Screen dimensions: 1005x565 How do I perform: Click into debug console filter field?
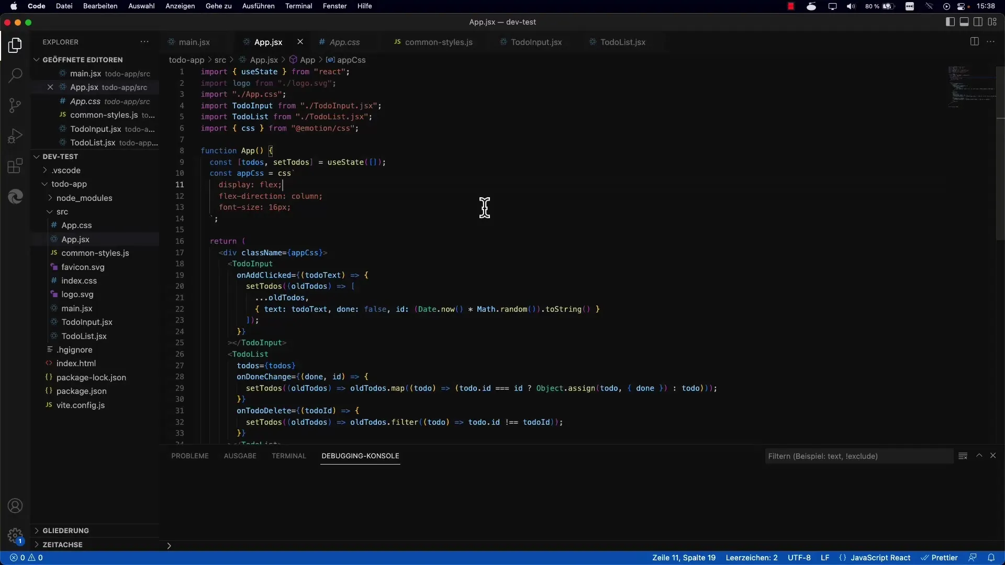tap(858, 456)
